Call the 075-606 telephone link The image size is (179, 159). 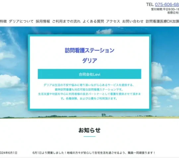point(167,5)
